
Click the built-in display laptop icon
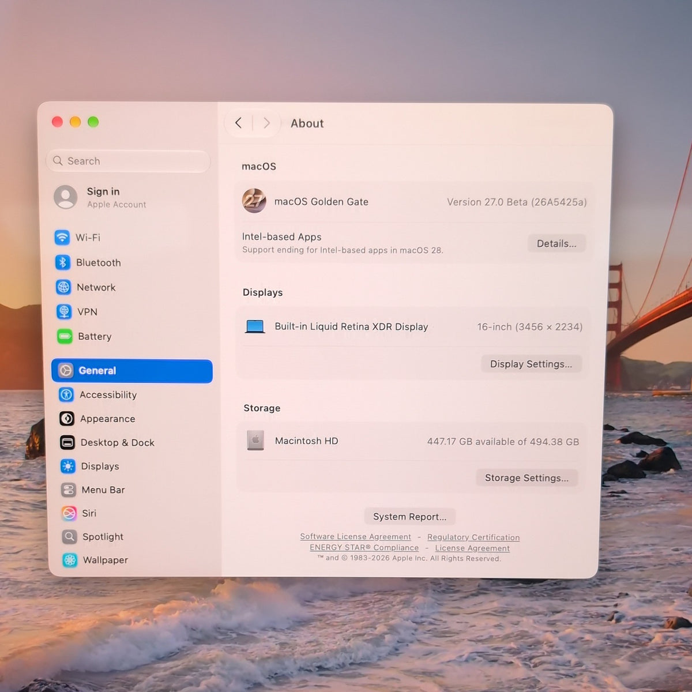(x=255, y=326)
